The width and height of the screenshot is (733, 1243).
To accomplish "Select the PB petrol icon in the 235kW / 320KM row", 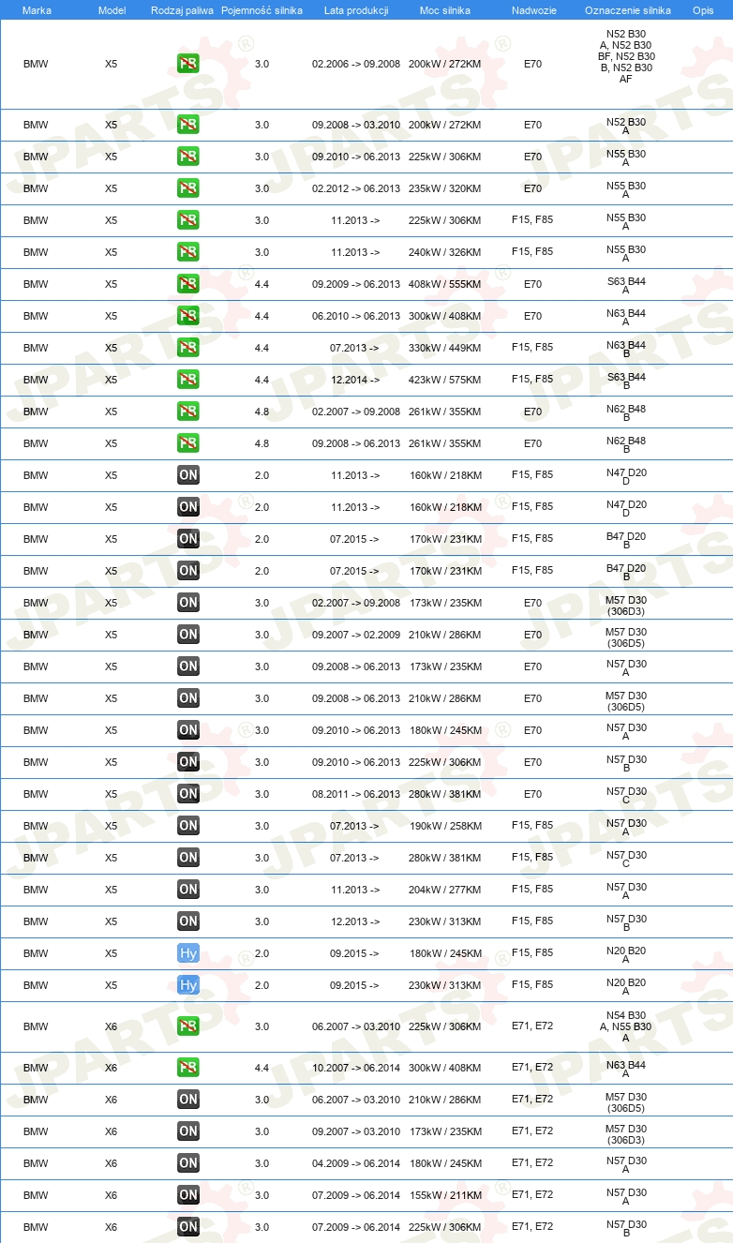I will click(188, 188).
